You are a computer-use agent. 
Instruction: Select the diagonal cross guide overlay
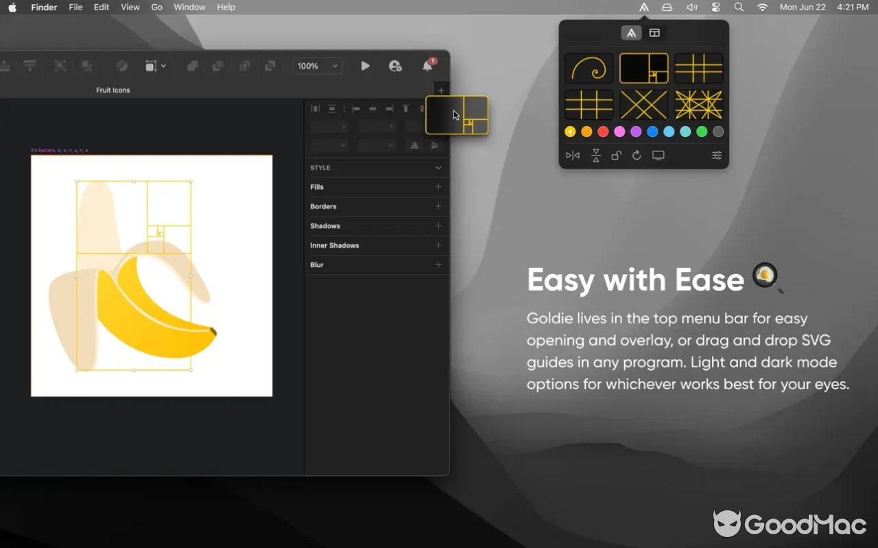click(x=643, y=105)
